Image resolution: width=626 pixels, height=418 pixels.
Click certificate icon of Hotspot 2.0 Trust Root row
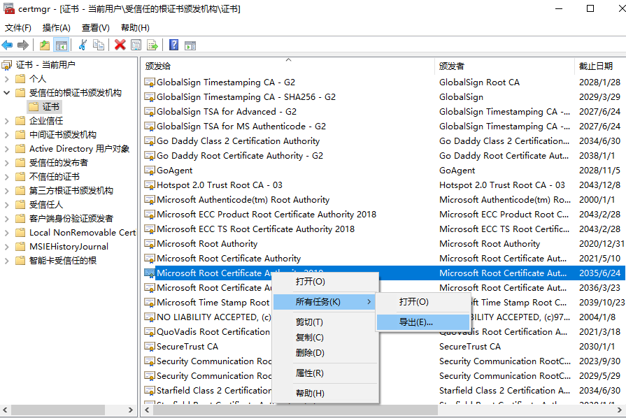pyautogui.click(x=150, y=185)
